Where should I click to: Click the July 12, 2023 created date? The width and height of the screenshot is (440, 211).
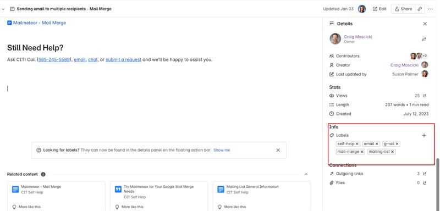416,114
